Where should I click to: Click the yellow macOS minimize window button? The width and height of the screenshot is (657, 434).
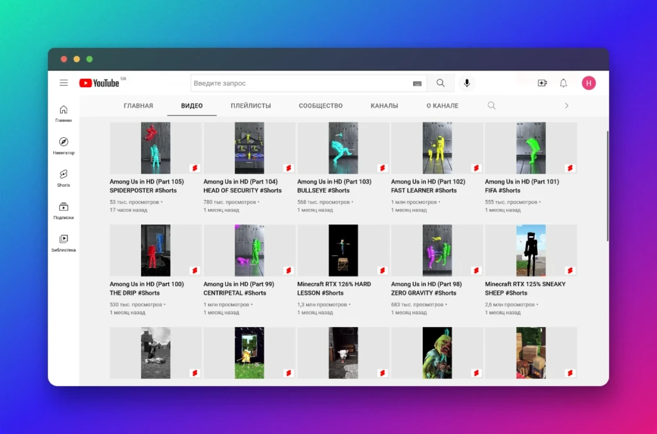click(77, 59)
